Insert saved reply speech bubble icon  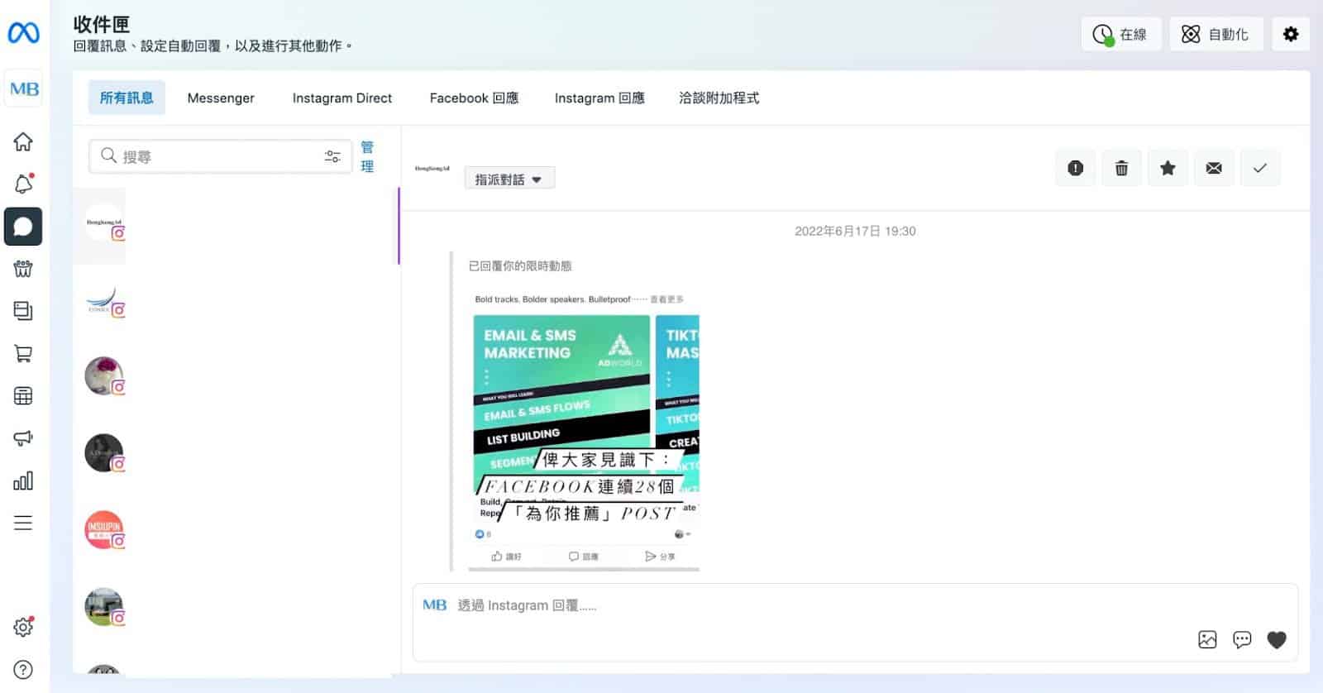coord(1242,639)
